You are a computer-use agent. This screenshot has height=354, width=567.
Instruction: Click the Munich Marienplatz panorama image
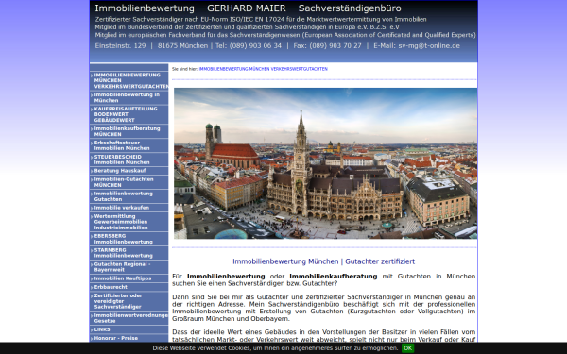325,163
